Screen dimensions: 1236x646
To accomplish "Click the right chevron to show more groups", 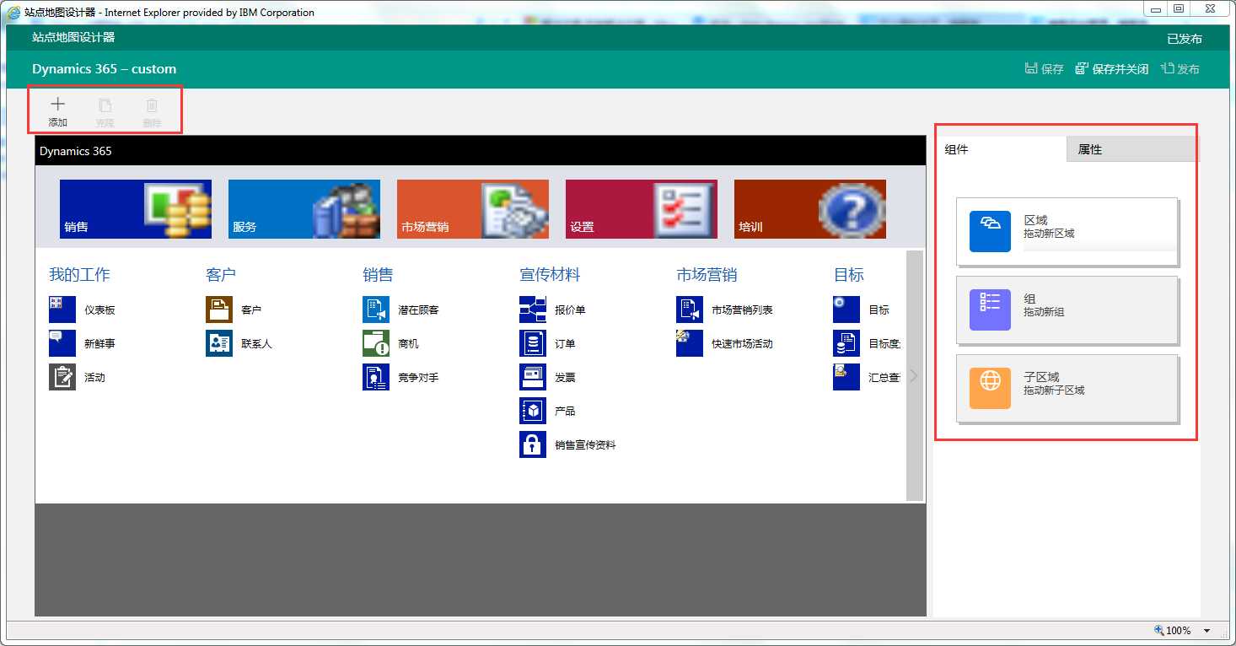I will (x=913, y=375).
